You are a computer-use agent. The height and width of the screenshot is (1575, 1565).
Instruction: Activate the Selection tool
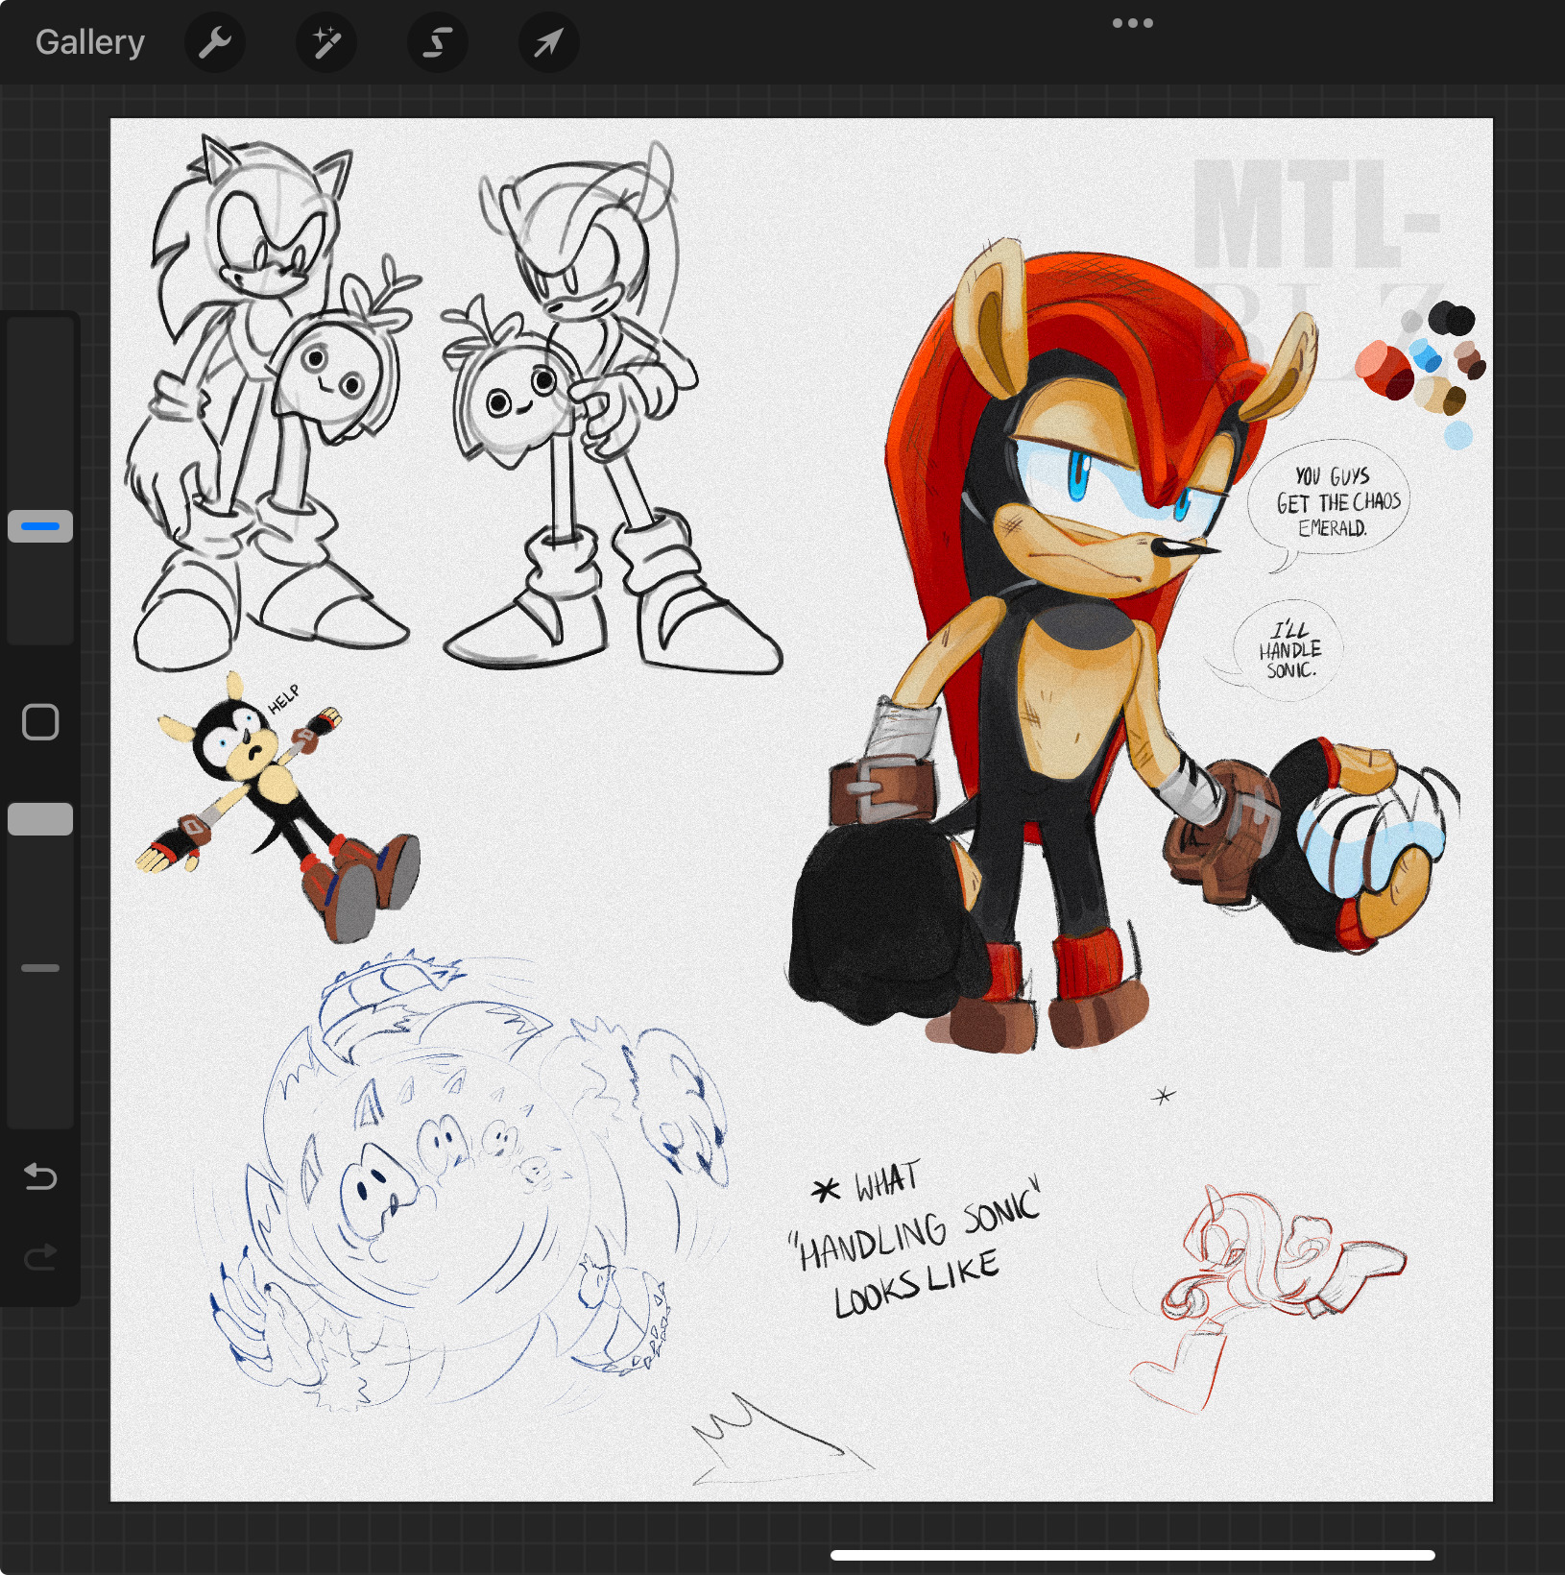[x=437, y=42]
